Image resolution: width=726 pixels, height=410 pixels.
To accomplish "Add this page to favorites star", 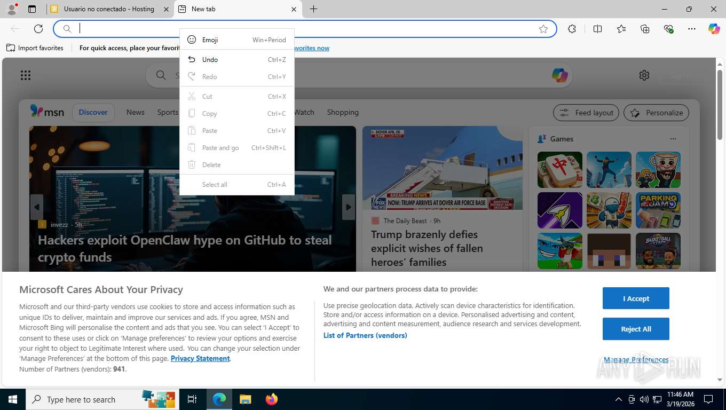I will coord(543,29).
